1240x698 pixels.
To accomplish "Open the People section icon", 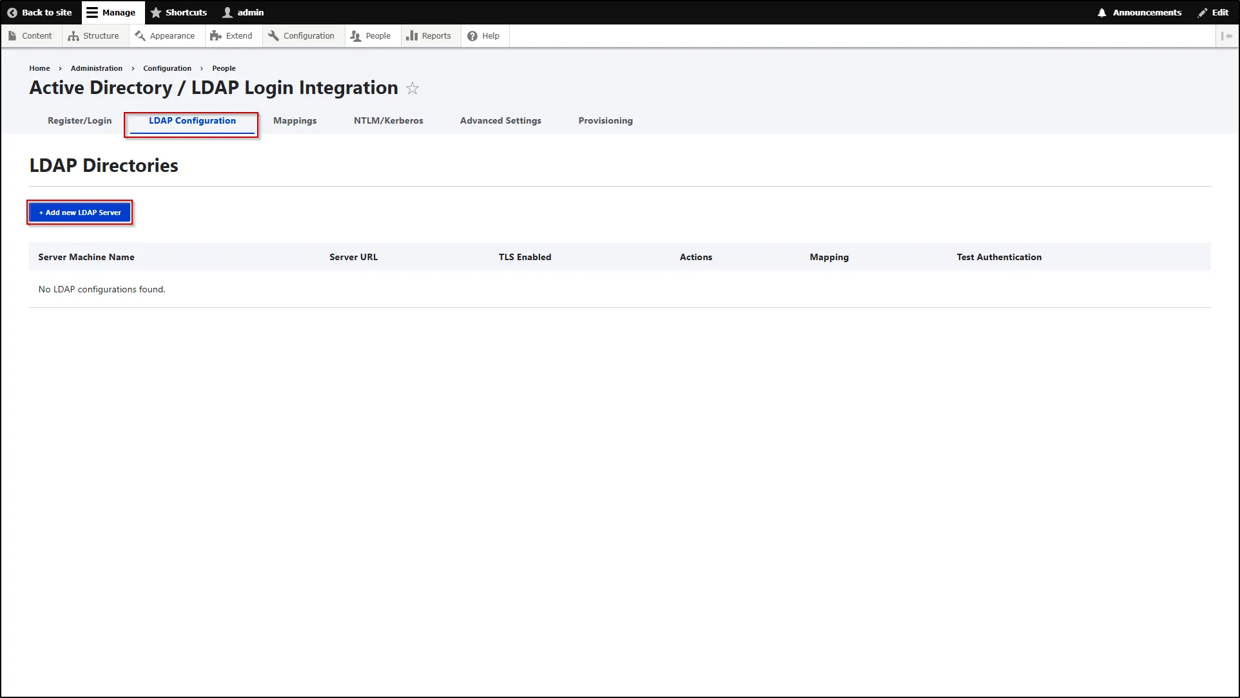I will click(x=354, y=35).
